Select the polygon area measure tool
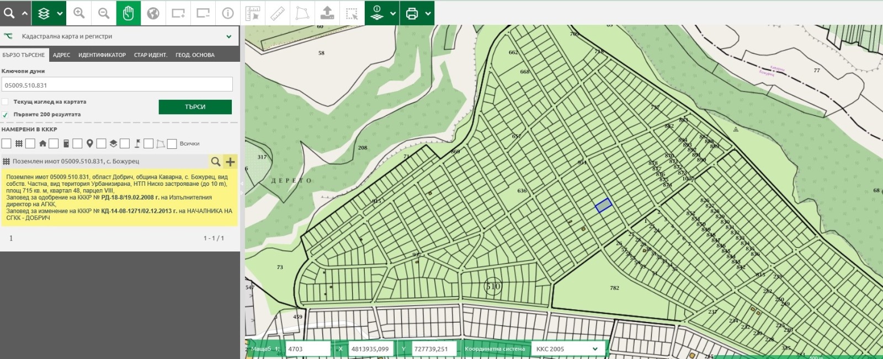 coord(302,13)
